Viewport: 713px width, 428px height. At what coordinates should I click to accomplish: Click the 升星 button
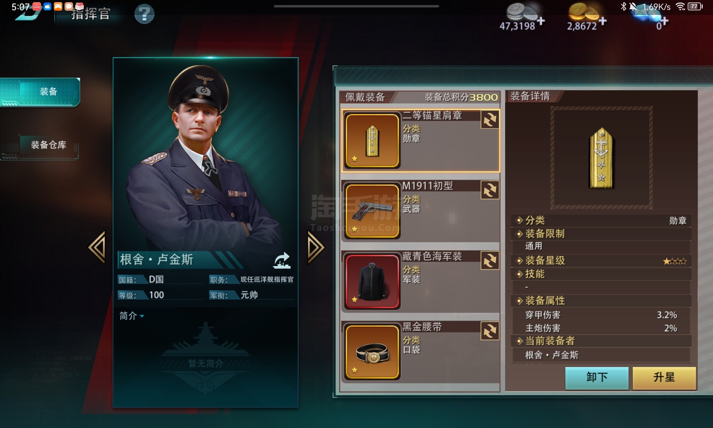coord(664,378)
